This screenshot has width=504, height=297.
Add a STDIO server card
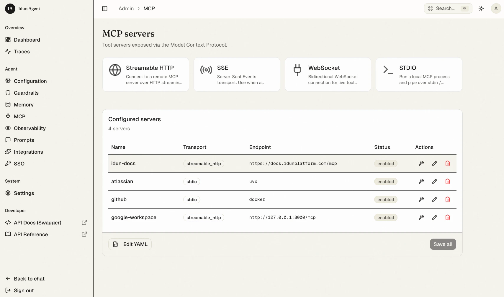419,75
